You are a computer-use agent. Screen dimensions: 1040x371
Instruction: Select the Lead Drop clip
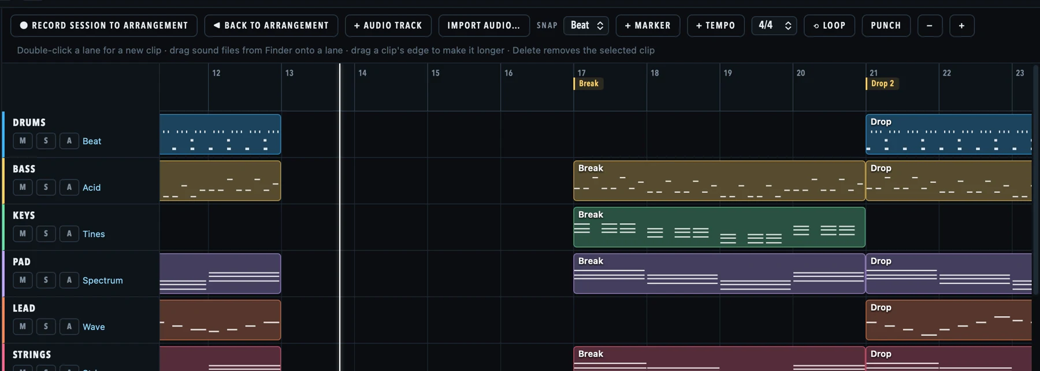coord(948,320)
